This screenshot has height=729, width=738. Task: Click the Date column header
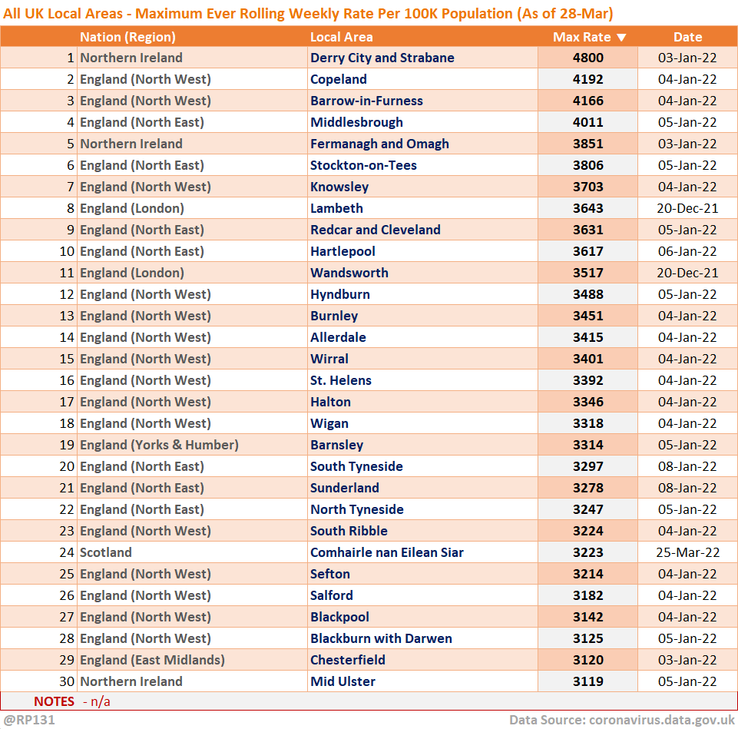687,37
